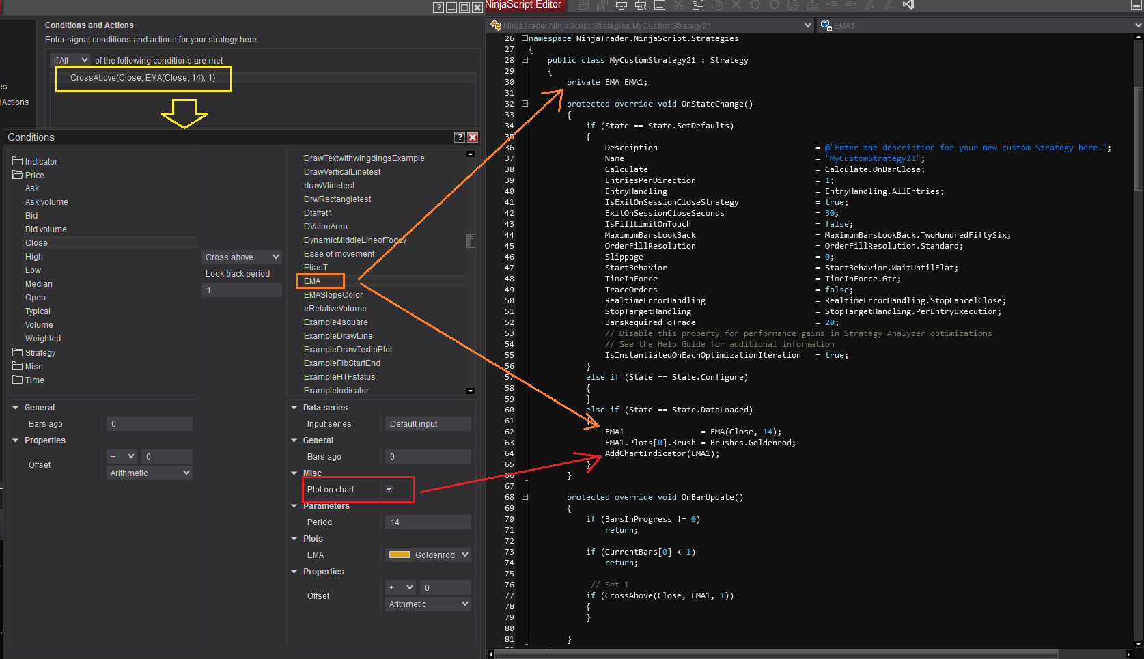Image resolution: width=1144 pixels, height=659 pixels.
Task: Click the Period value field showing 14
Action: coord(428,522)
